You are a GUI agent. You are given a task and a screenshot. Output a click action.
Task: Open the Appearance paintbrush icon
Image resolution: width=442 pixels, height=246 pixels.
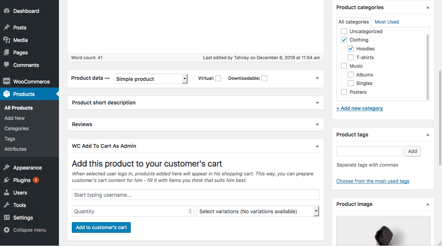coord(7,168)
